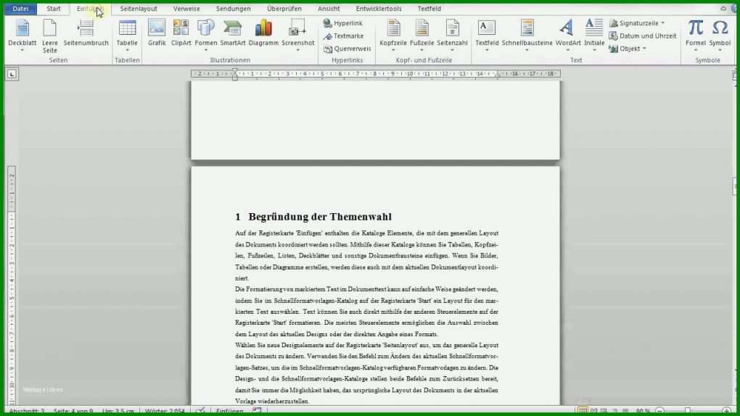Click the zoom slider track
Screen dimensions: 740x416
click(693, 411)
